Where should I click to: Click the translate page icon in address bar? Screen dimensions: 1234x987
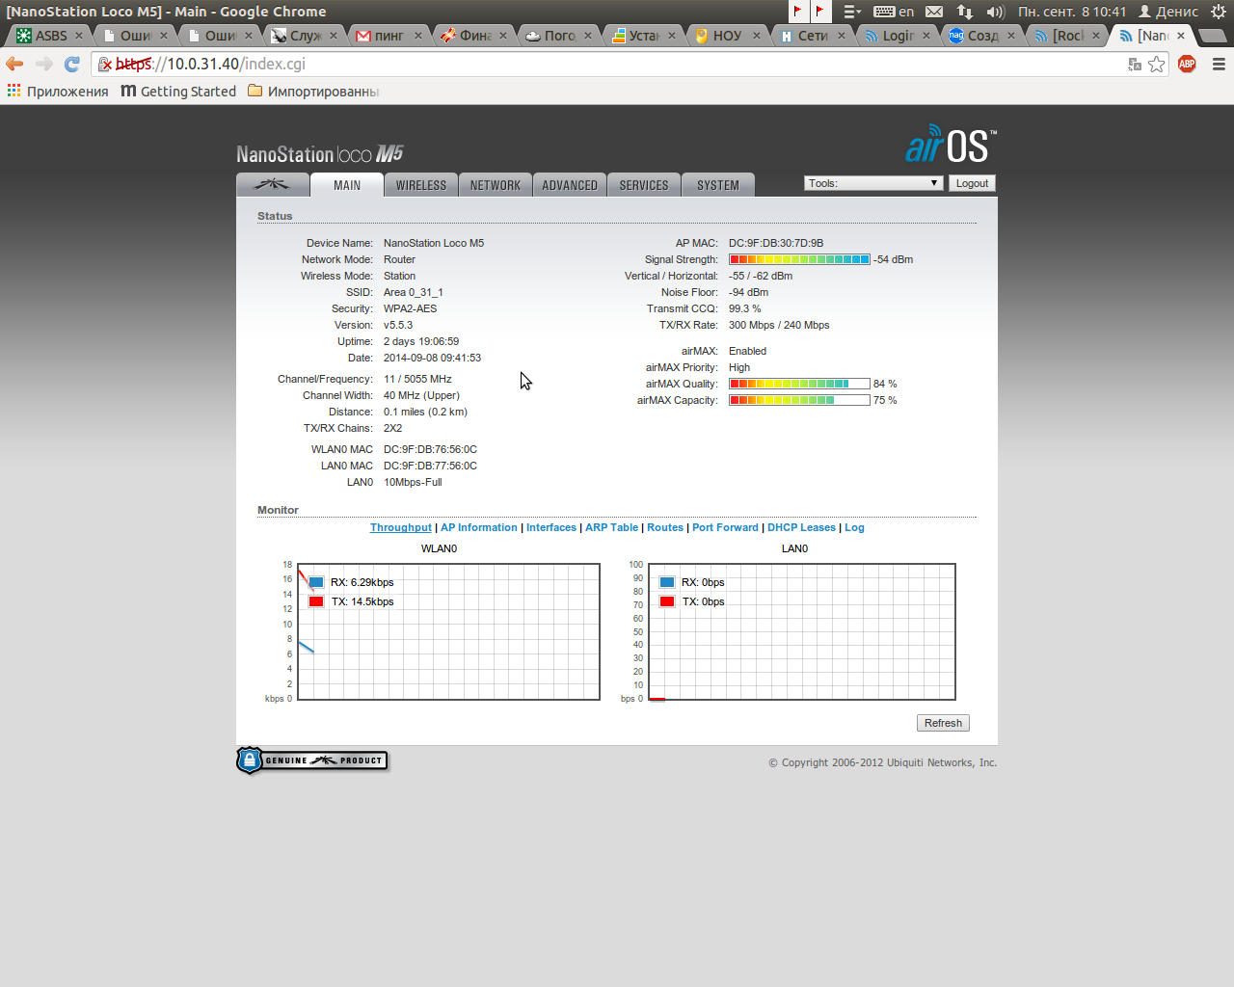[1135, 64]
